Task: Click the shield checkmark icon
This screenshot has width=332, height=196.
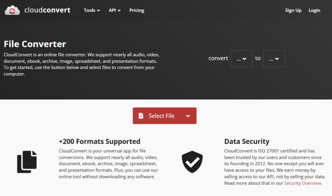Action: (x=192, y=162)
